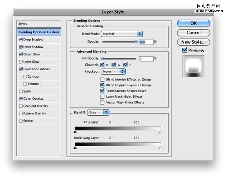Toggle the Bevel and Emboss checkbox
This screenshot has height=179, width=227.
(x=21, y=69)
